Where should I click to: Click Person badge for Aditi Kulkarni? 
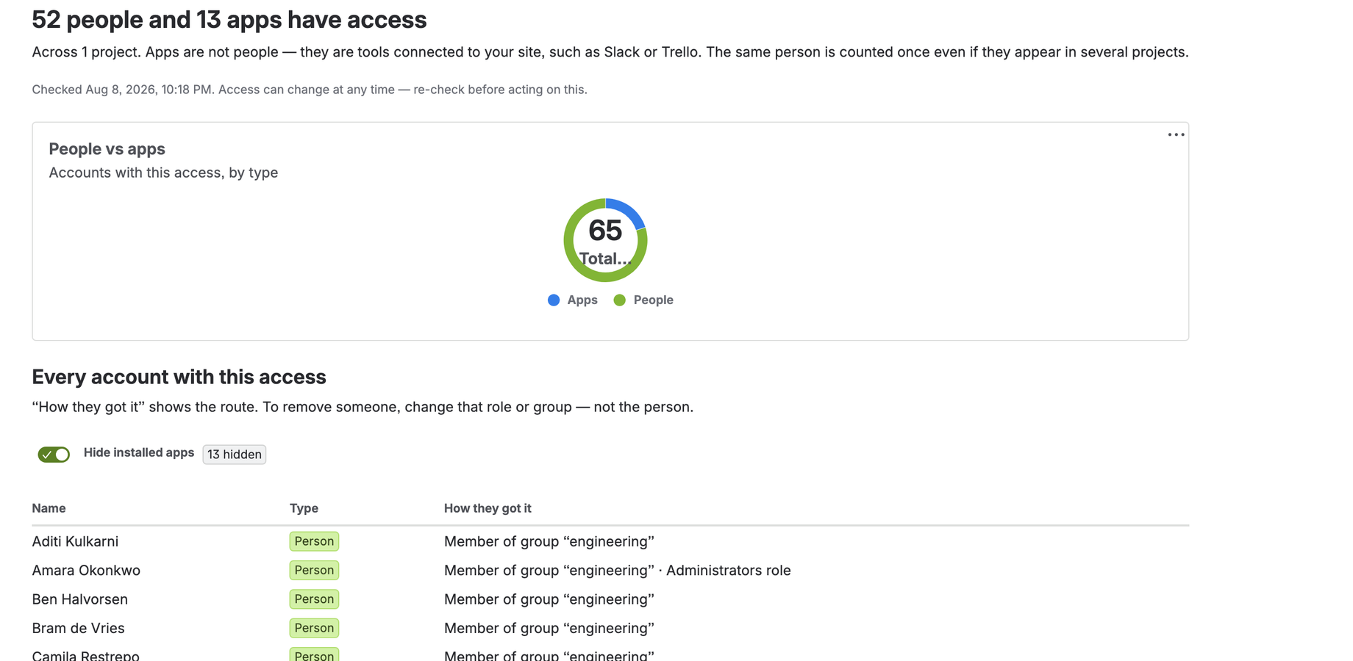point(314,541)
